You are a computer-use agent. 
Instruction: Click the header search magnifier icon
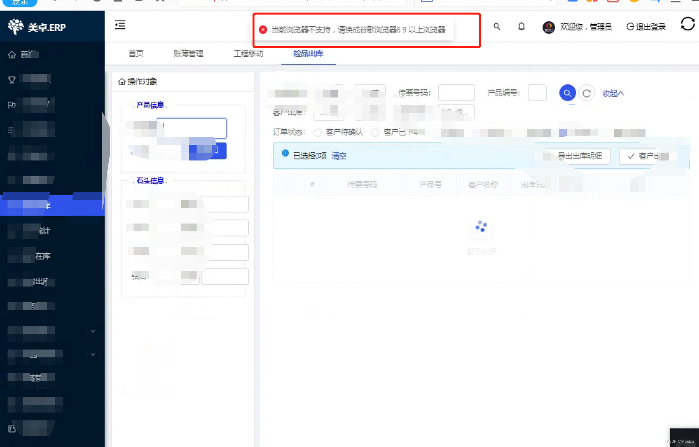497,27
